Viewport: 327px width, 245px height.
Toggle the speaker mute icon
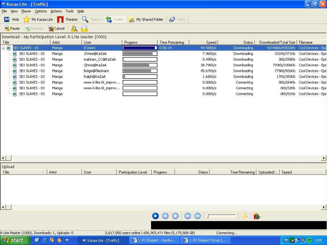point(244,216)
